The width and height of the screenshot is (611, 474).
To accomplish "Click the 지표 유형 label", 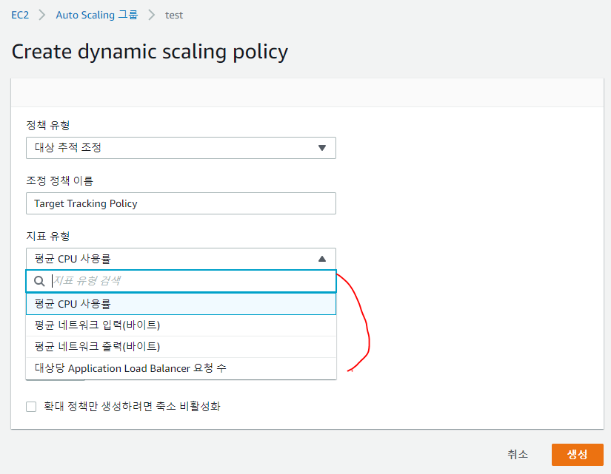I will (x=48, y=236).
